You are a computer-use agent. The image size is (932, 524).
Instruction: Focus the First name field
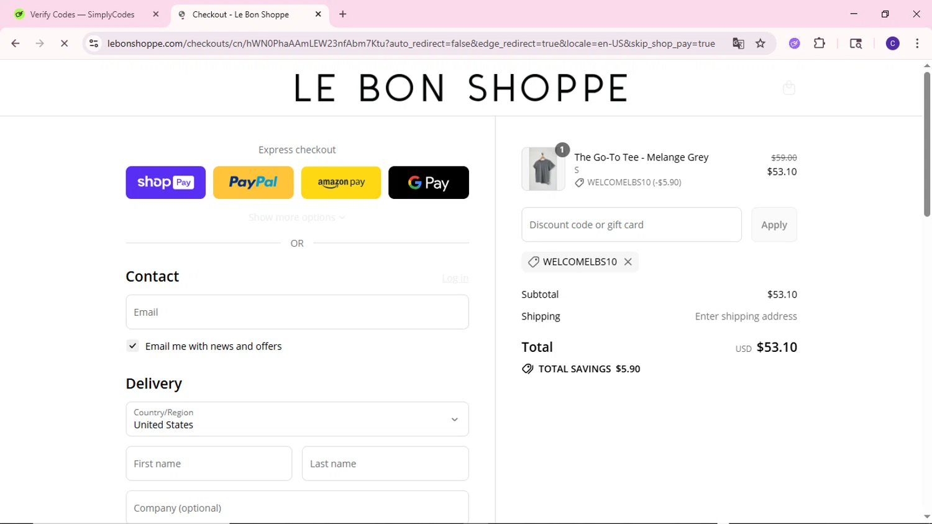[x=209, y=464]
